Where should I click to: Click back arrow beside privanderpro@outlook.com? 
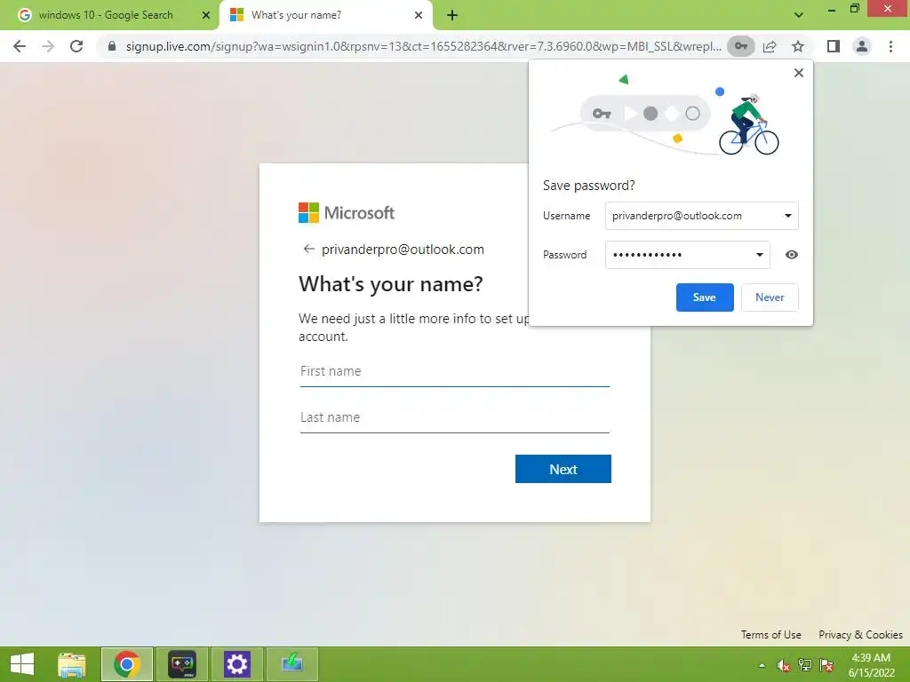point(308,250)
